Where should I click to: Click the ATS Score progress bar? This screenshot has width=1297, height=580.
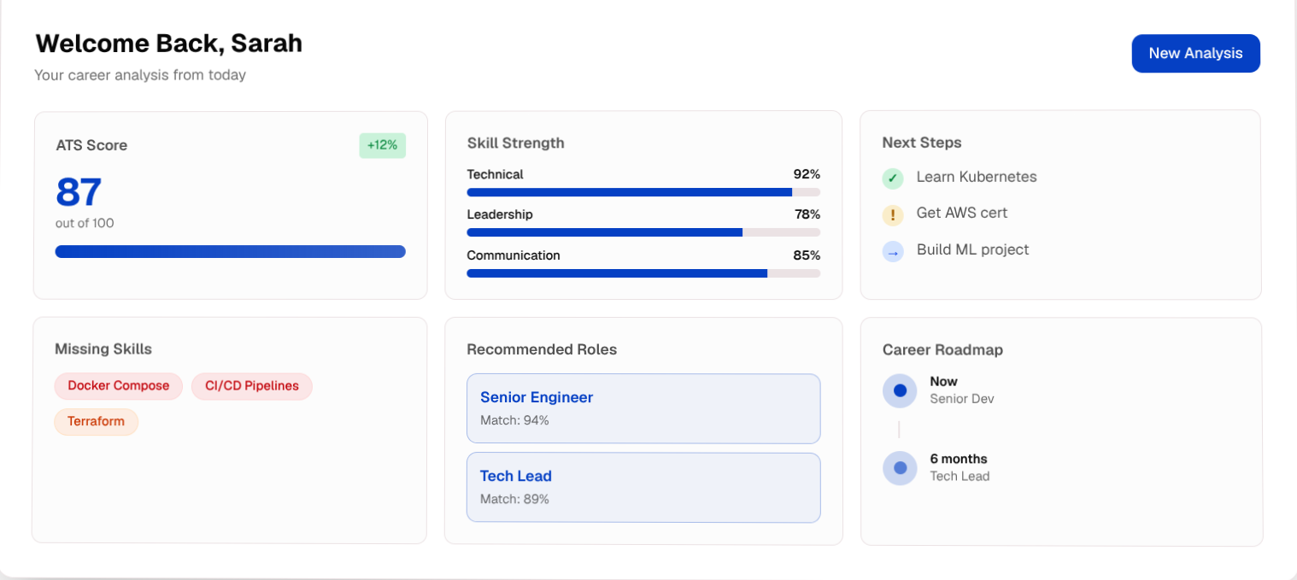pyautogui.click(x=231, y=251)
